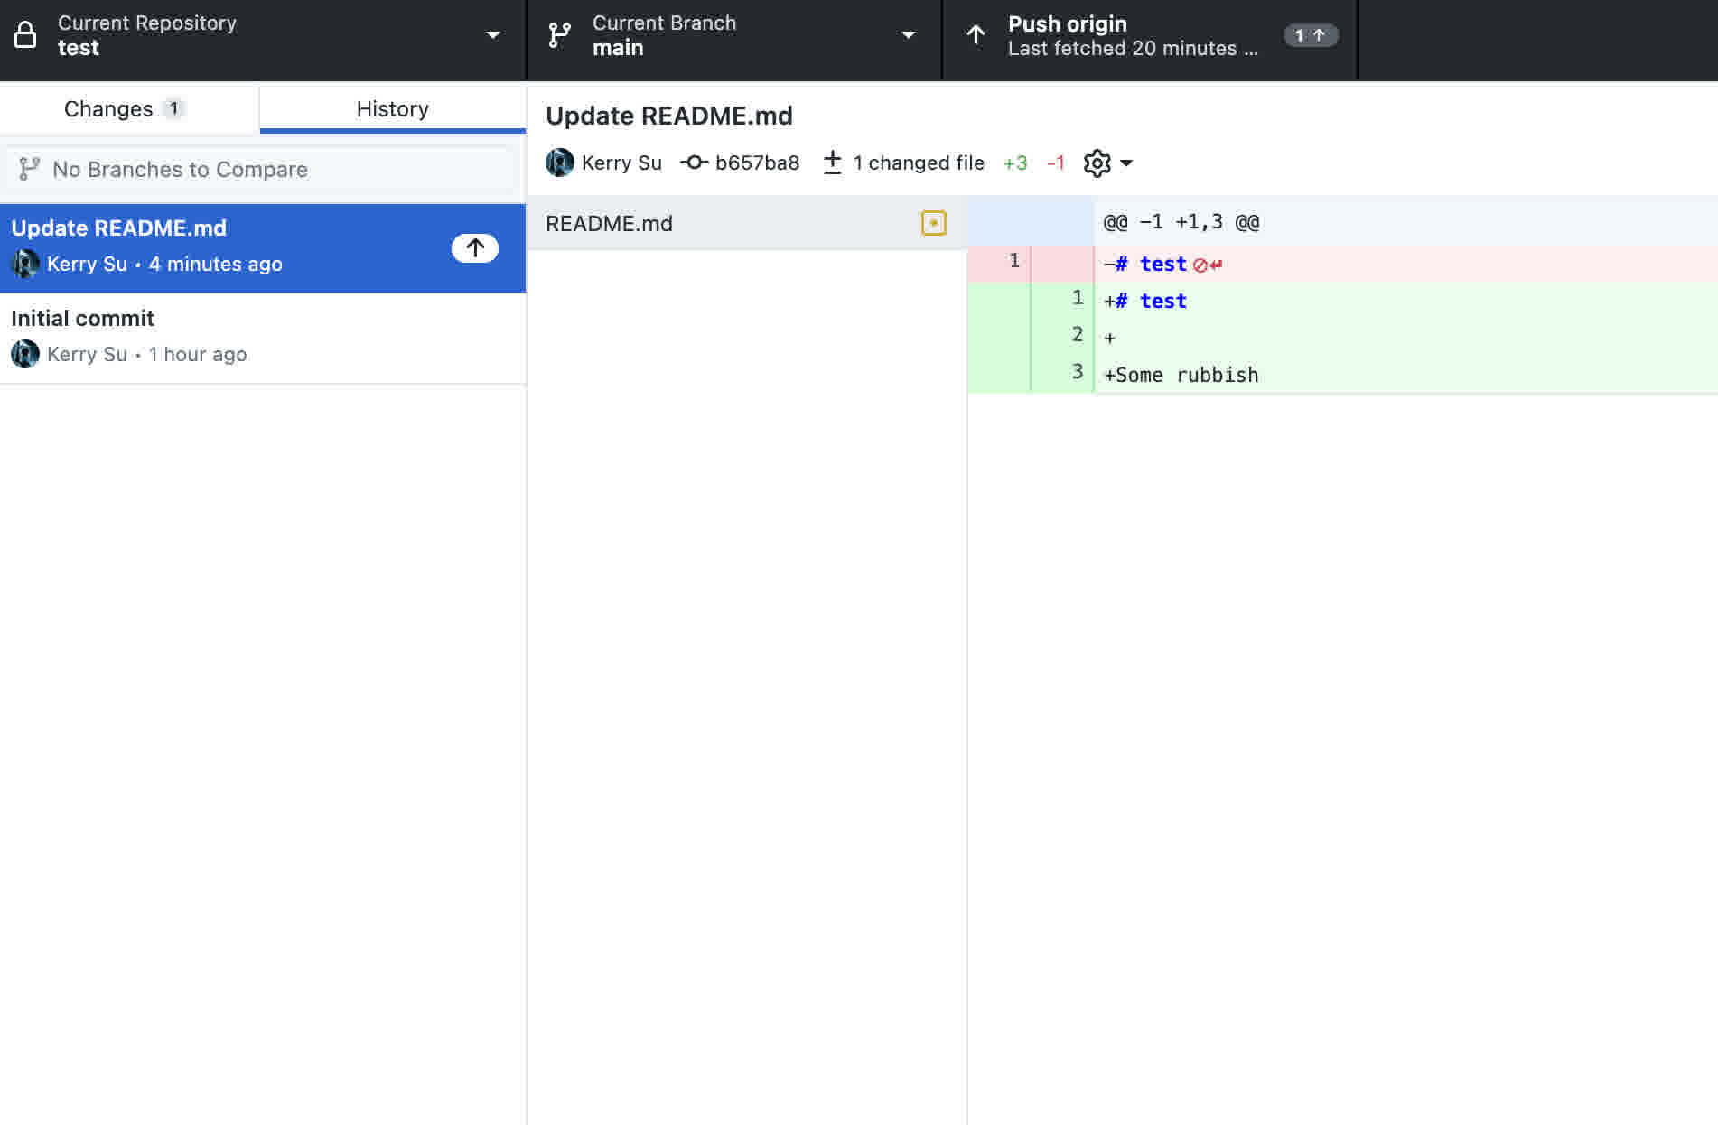Click the branch icon beside Current Branch

(559, 35)
